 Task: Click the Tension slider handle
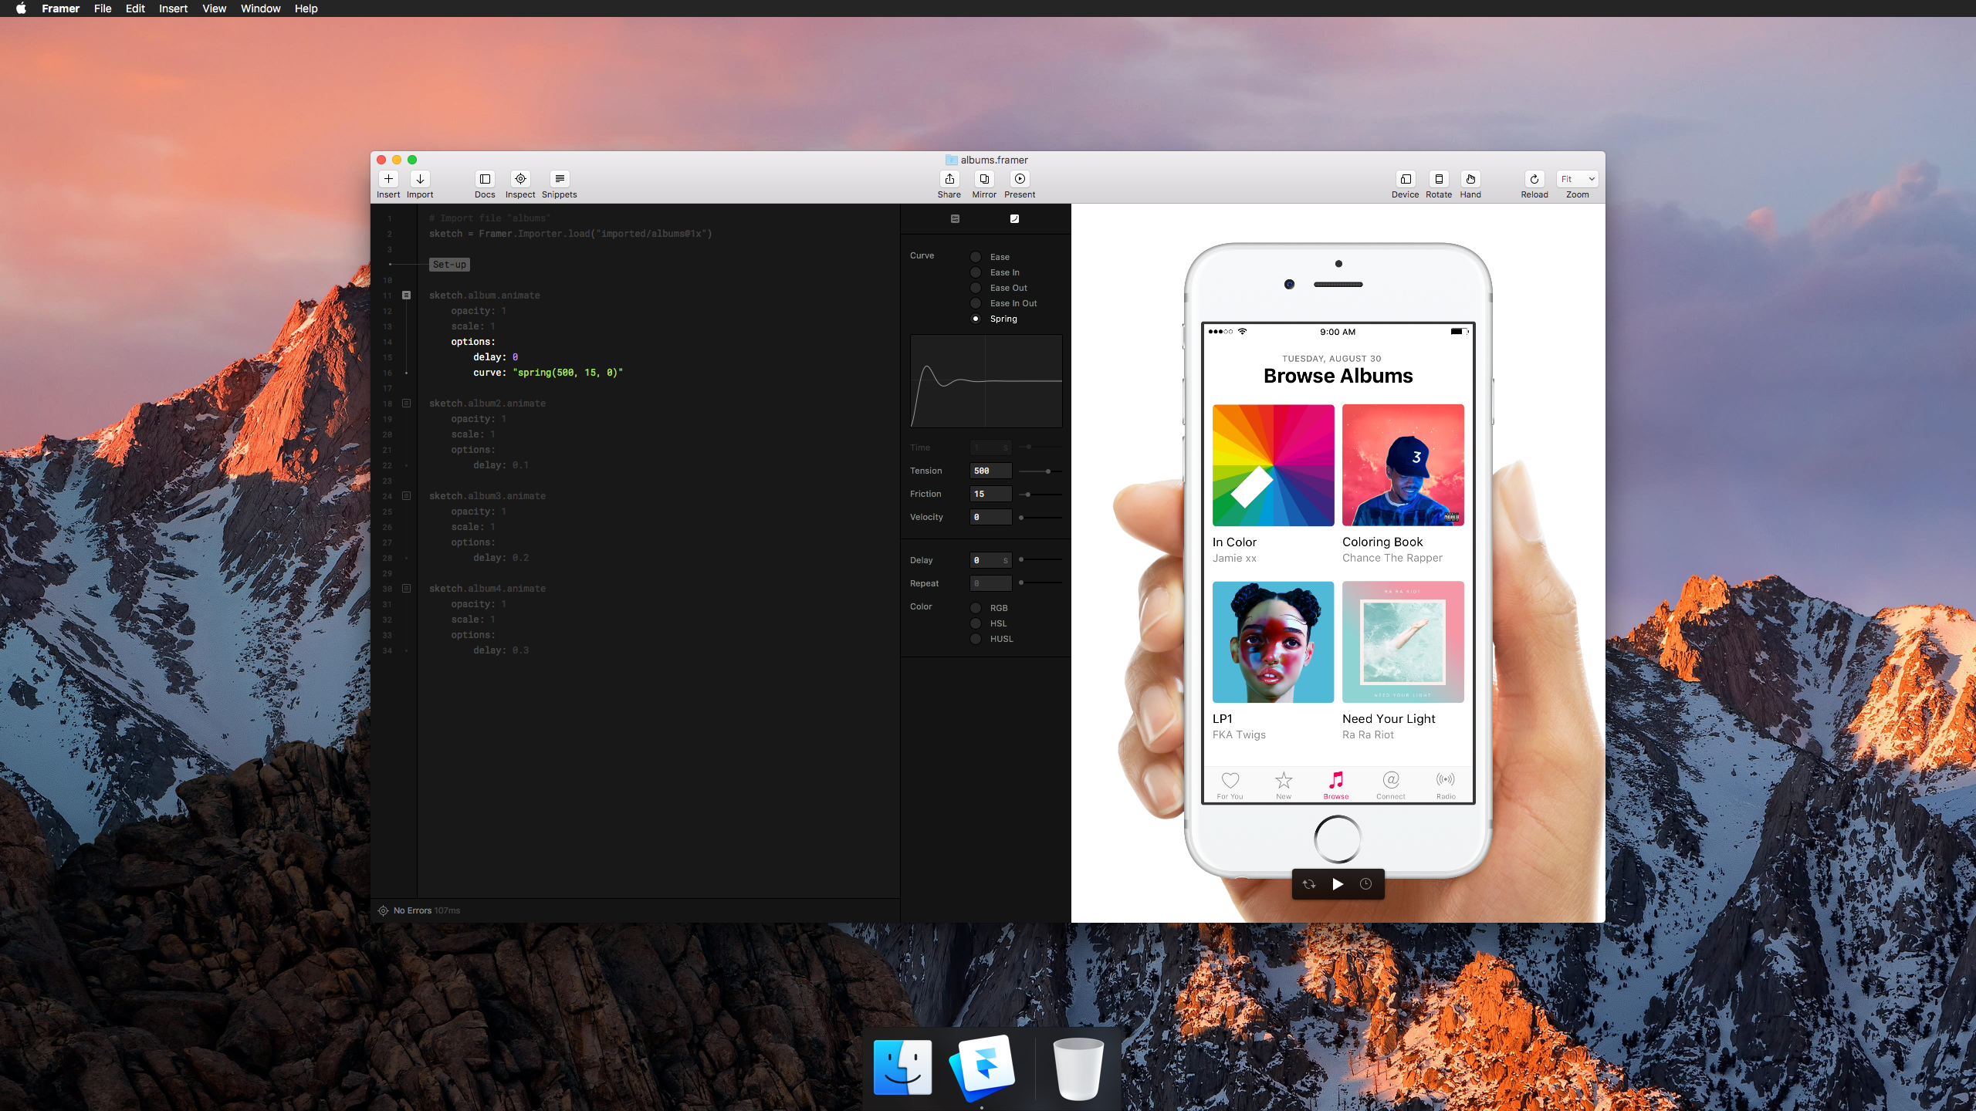pyautogui.click(x=1047, y=471)
